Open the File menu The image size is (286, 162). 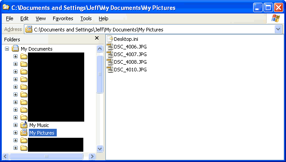point(9,18)
